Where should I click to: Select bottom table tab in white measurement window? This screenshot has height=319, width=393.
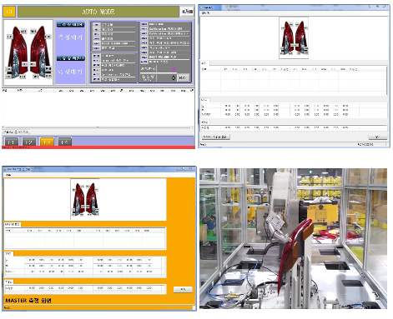coord(204,122)
